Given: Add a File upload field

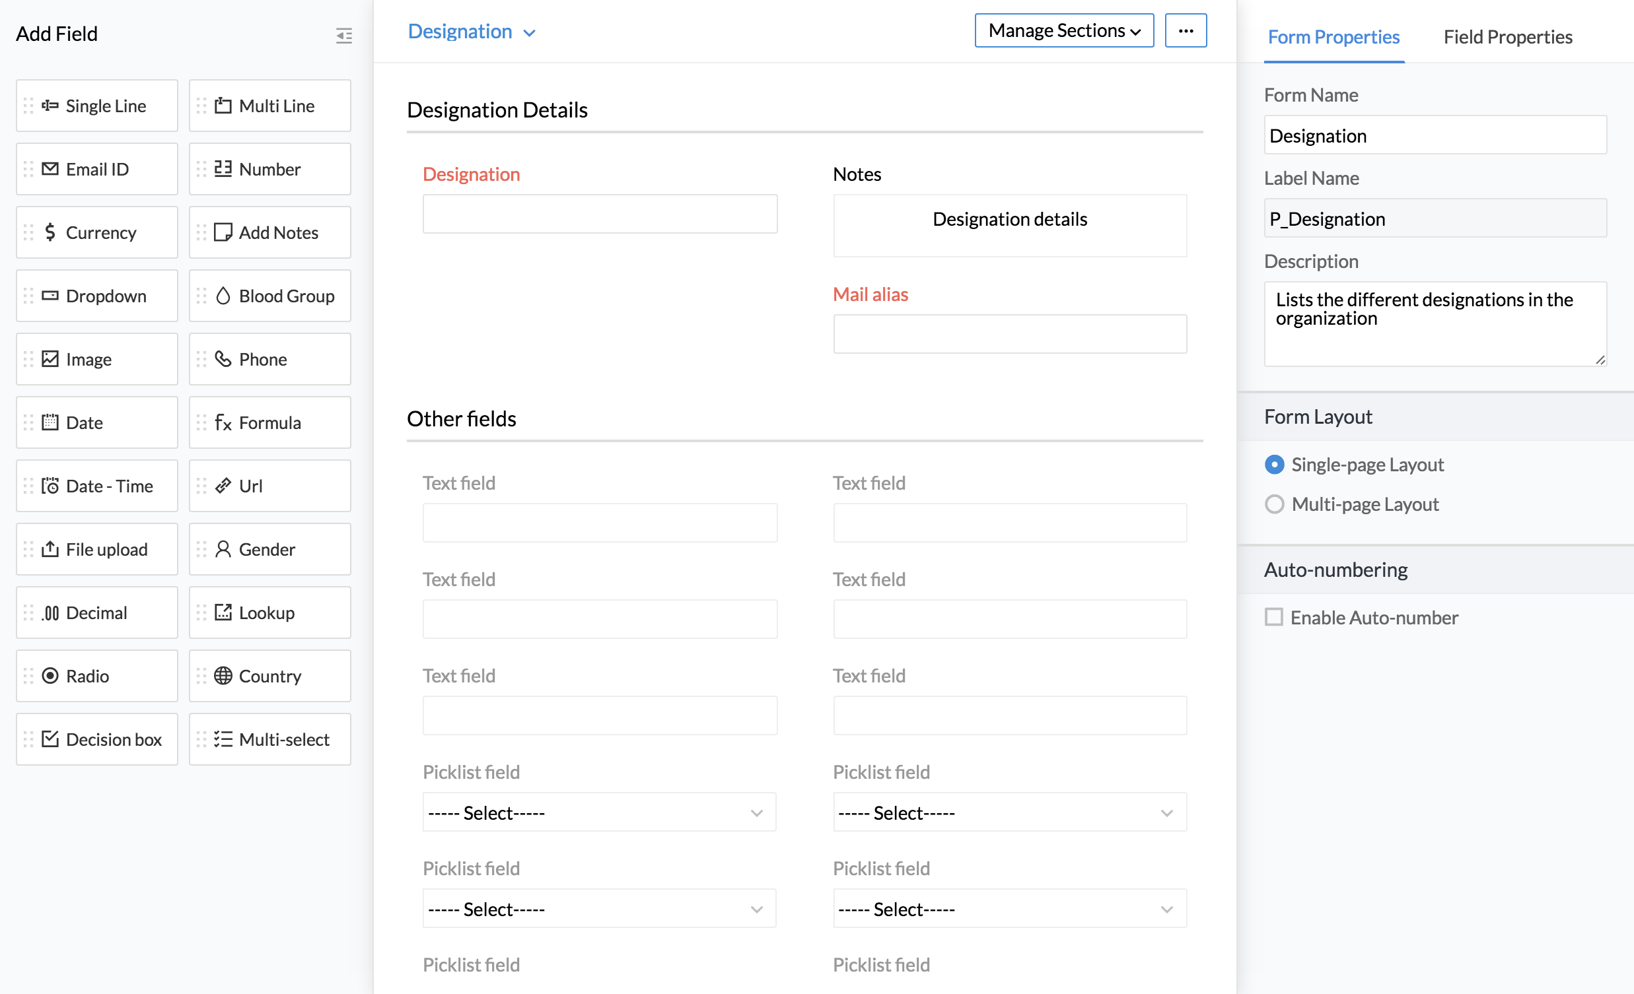Looking at the screenshot, I should click(98, 549).
